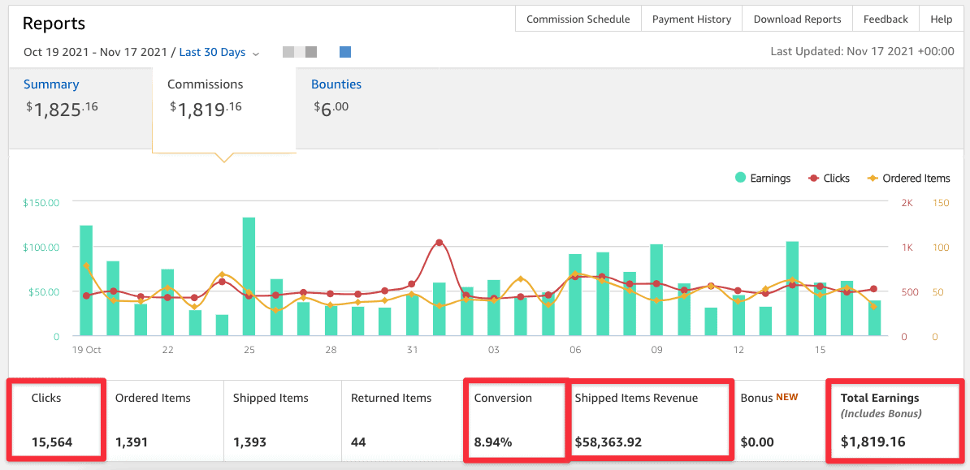Viewport: 970px width, 470px height.
Task: Click the red Clicks peak on Oct 31
Action: [x=437, y=240]
